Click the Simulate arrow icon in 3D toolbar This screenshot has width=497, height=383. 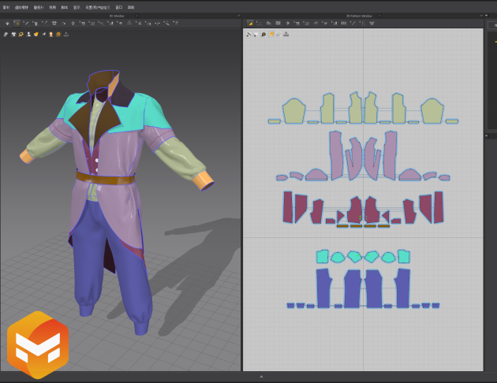coord(6,24)
